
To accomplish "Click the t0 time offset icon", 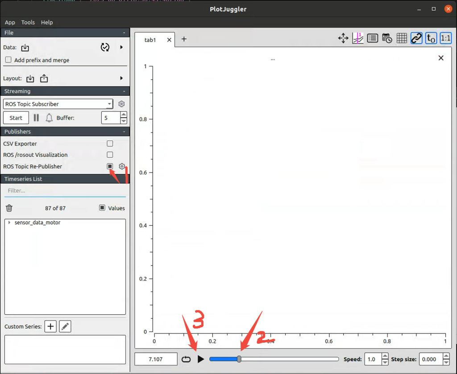I will (x=431, y=38).
